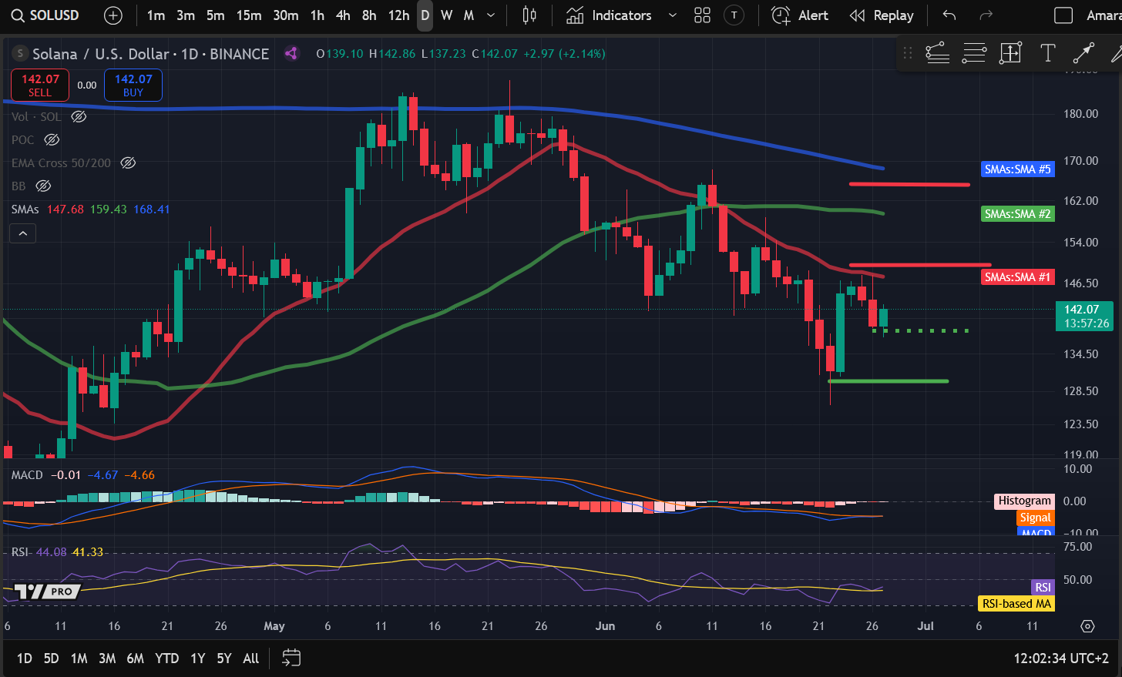Create a new Alert
Viewport: 1122px width, 677px height.
pos(800,15)
